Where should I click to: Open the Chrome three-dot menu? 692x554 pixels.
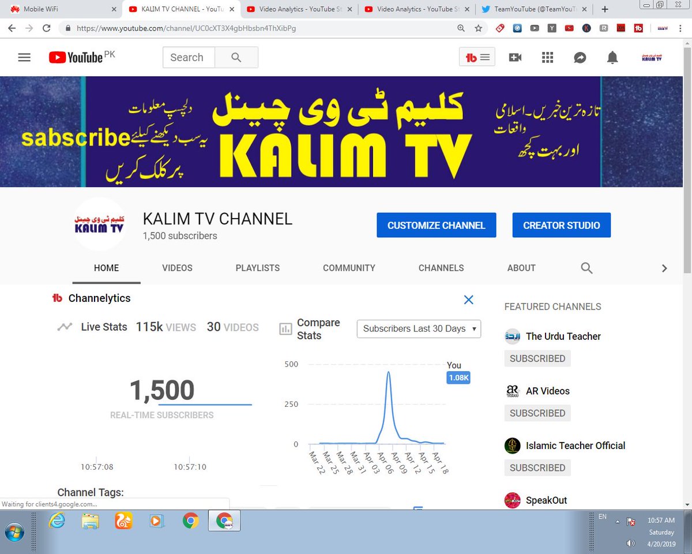tap(681, 28)
